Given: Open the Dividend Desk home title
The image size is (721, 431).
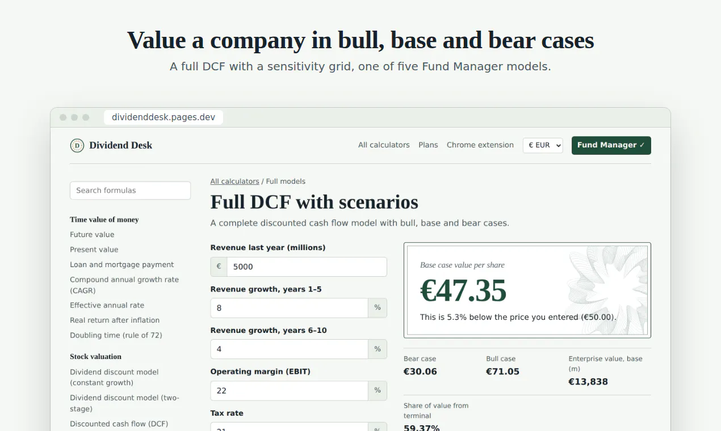Looking at the screenshot, I should point(120,146).
